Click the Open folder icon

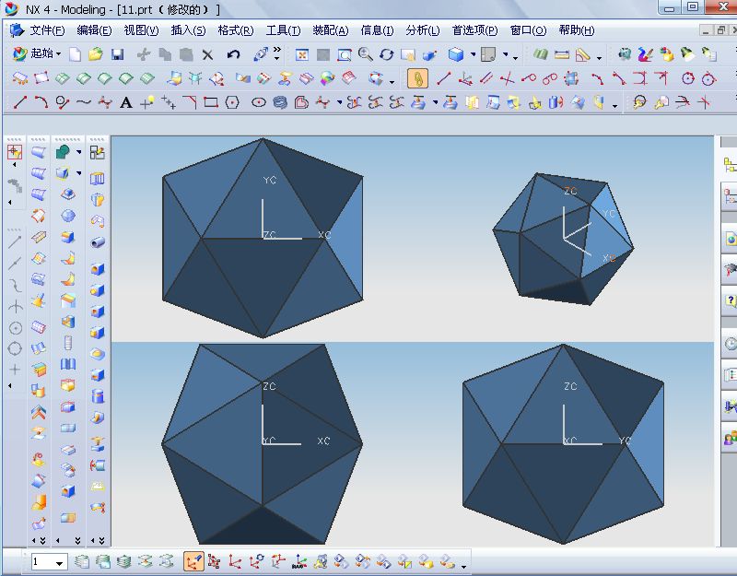[x=96, y=54]
